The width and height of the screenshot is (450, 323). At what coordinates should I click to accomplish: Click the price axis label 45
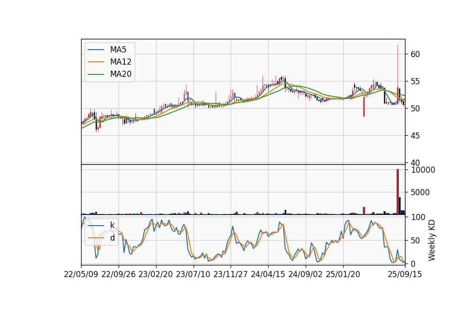point(415,136)
